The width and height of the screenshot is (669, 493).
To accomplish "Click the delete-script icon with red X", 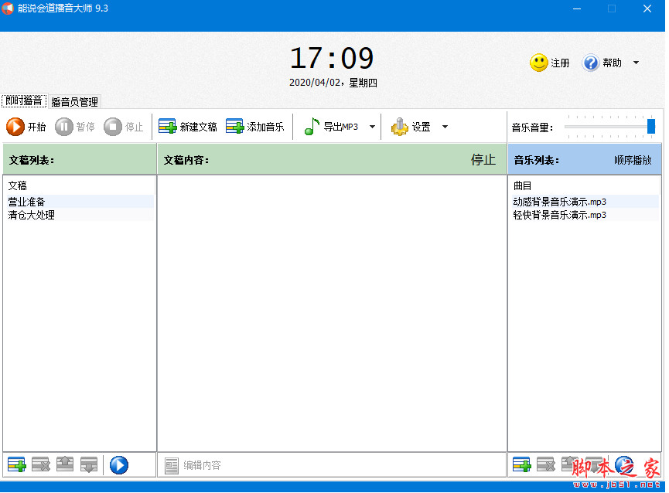I will point(40,464).
